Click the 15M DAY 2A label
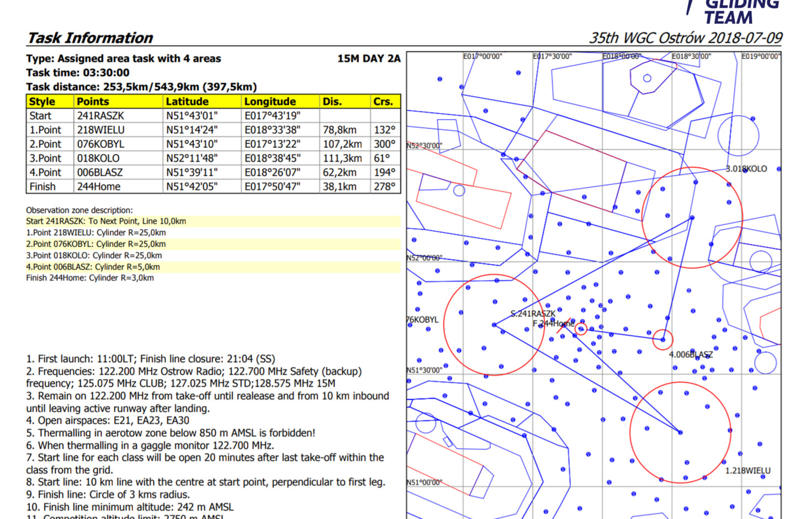795x519 pixels. 368,59
